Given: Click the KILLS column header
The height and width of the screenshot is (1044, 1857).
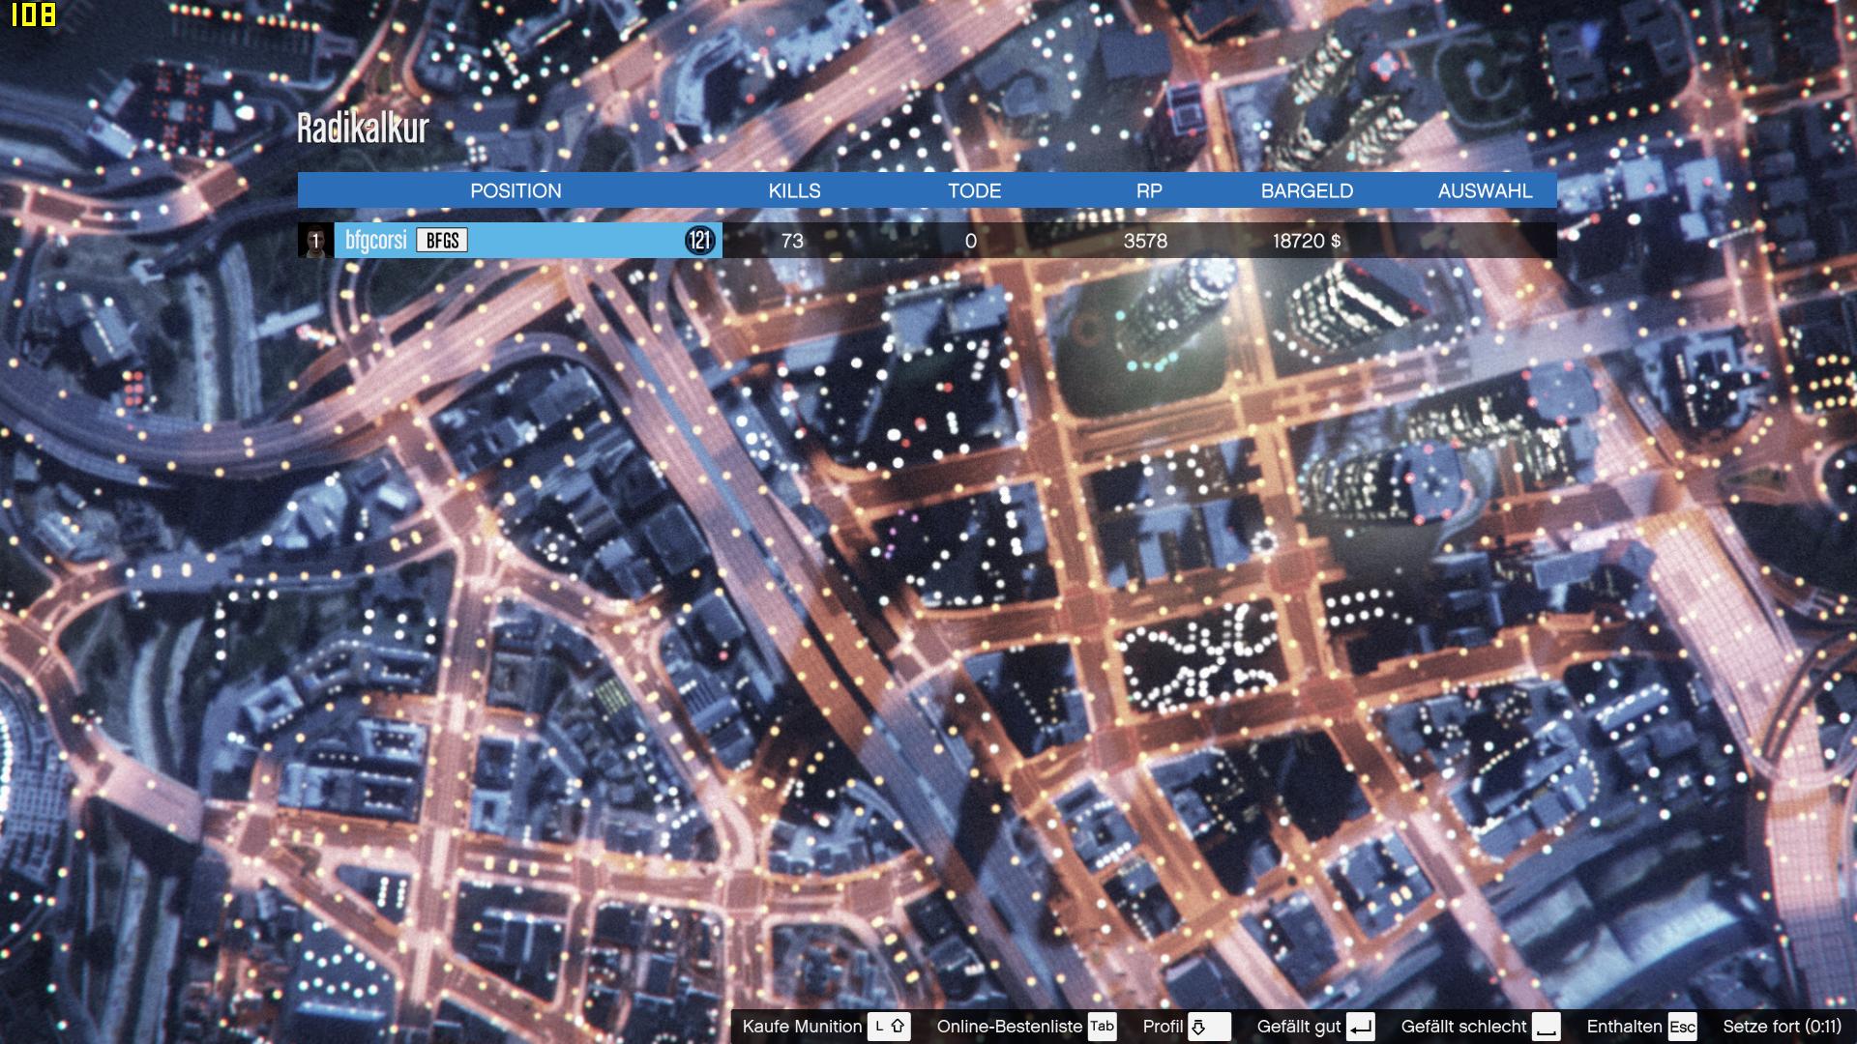Looking at the screenshot, I should click(794, 190).
